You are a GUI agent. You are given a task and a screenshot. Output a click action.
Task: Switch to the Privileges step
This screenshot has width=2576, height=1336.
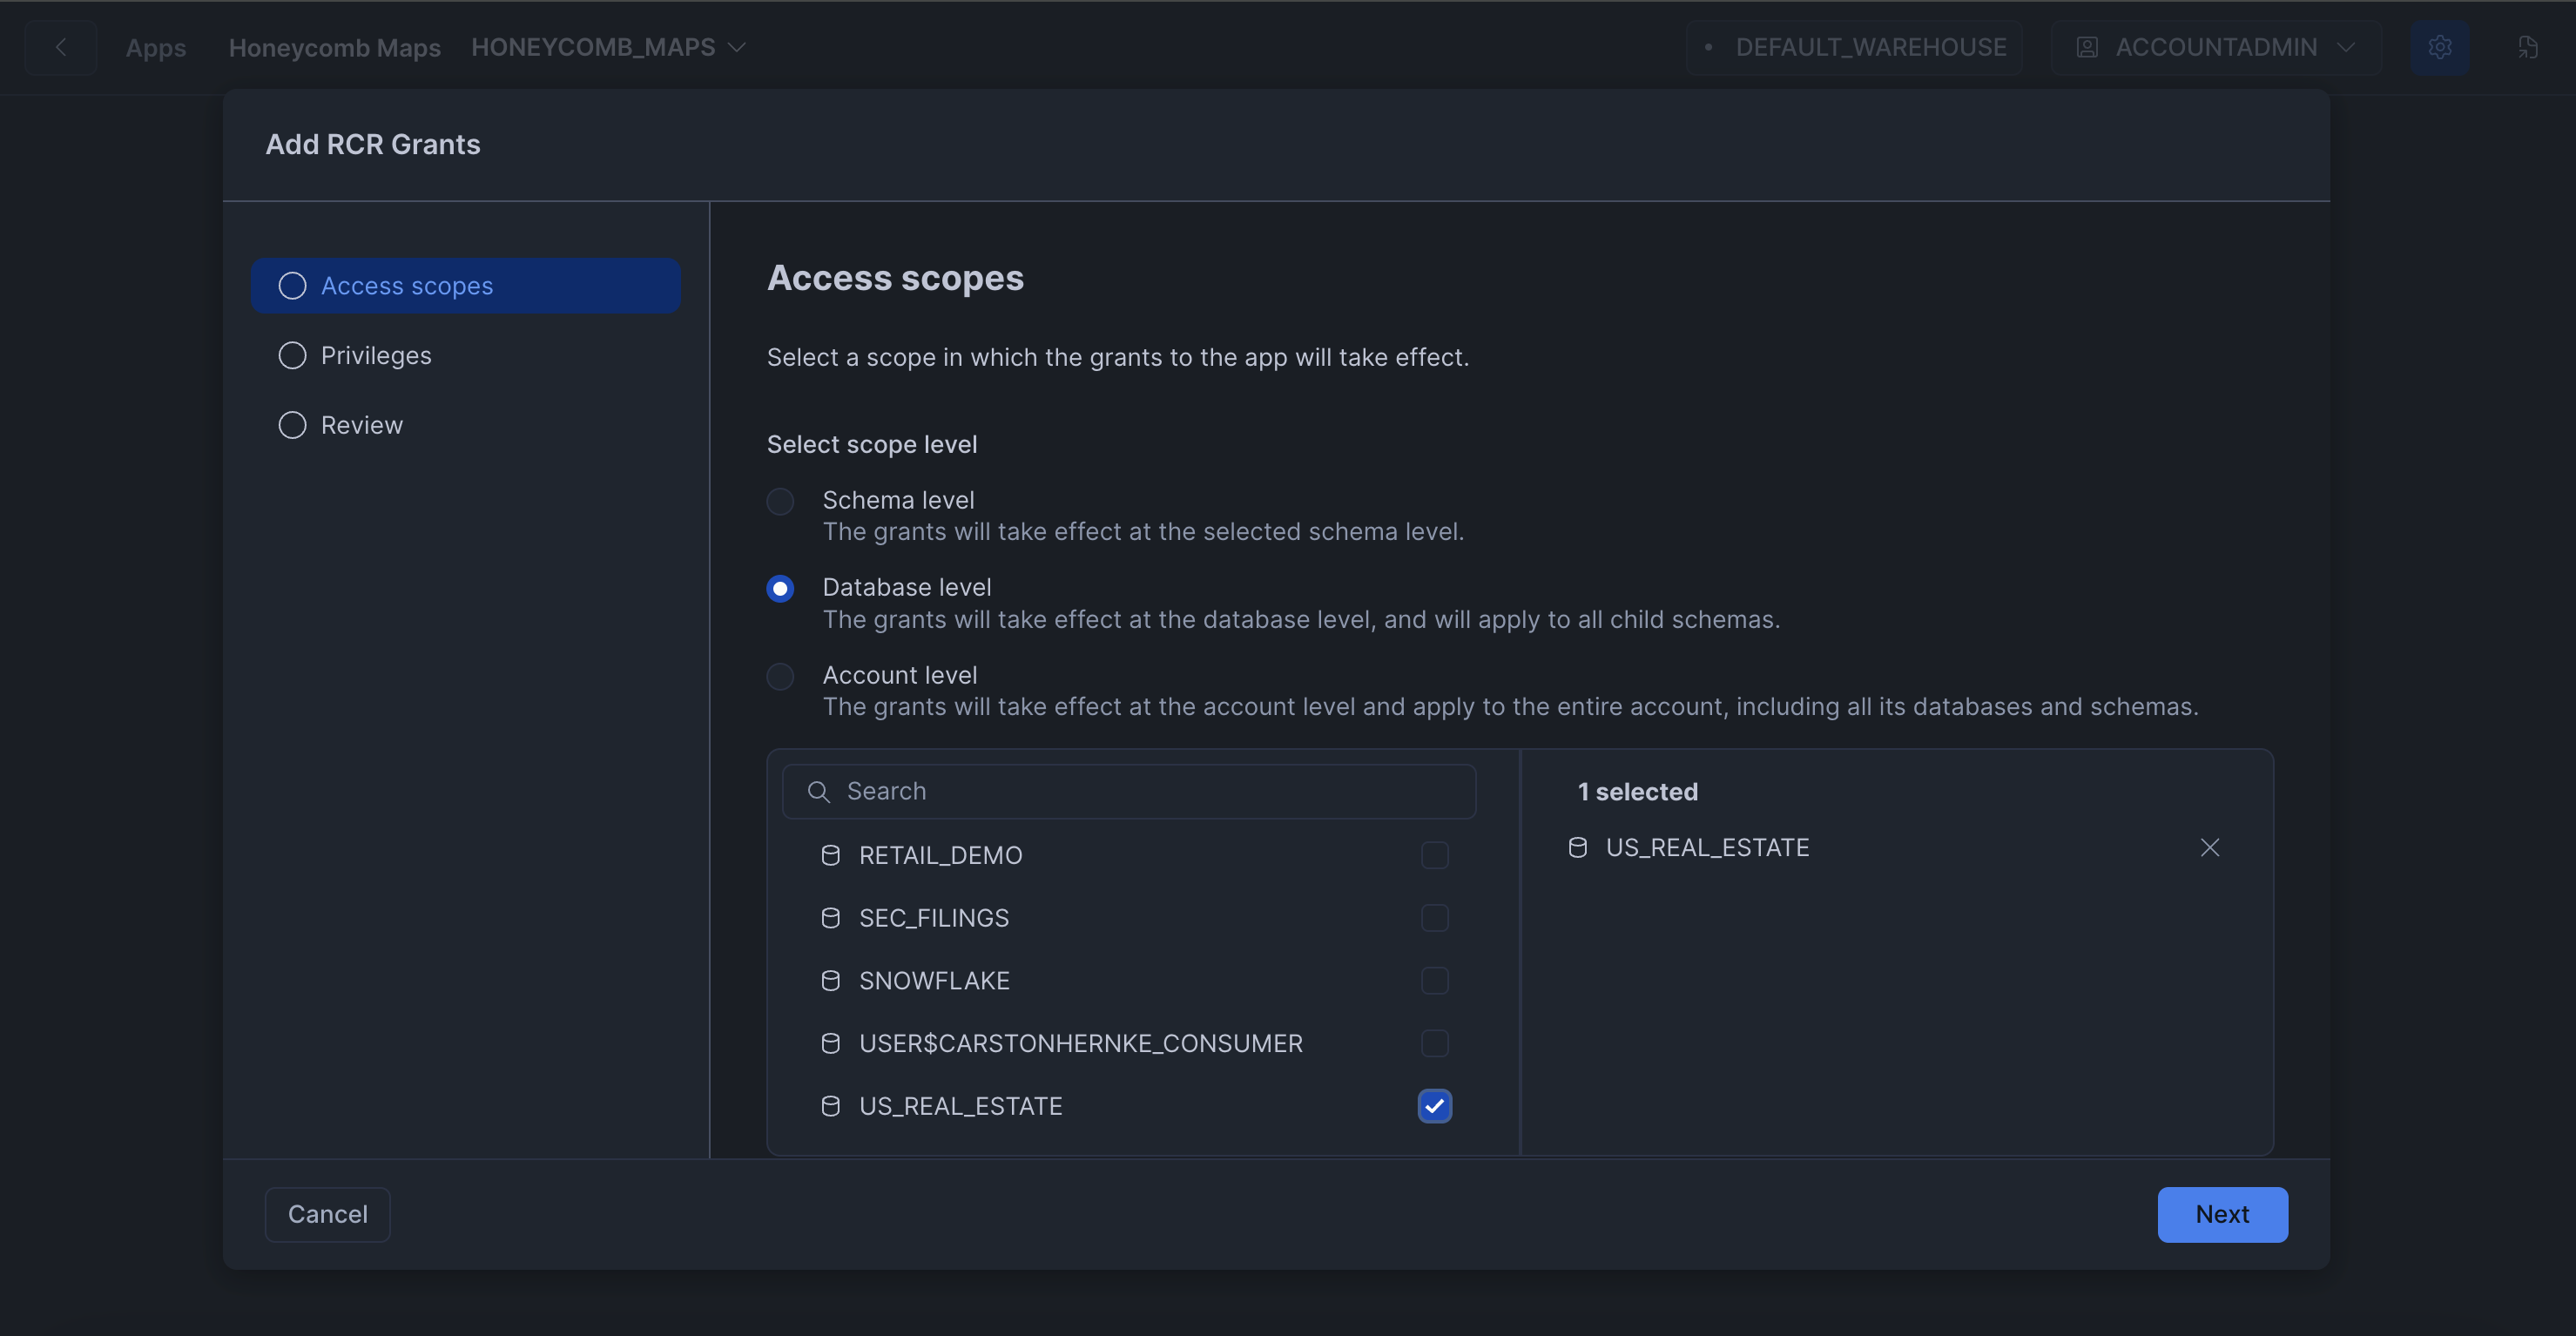click(x=376, y=355)
